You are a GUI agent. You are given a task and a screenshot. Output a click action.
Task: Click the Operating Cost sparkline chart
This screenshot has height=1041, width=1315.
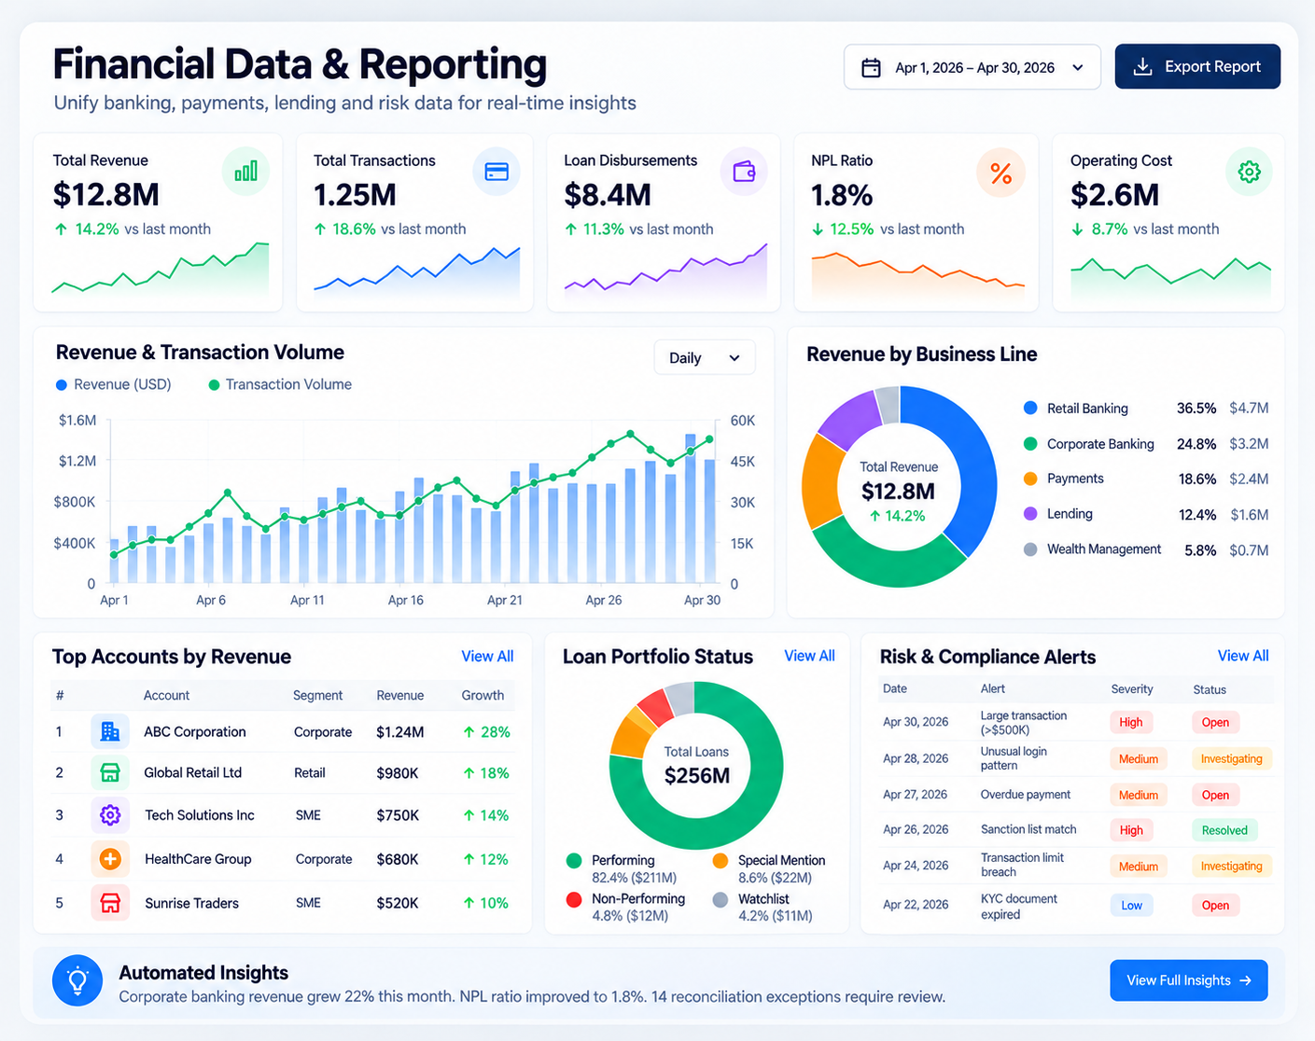[x=1170, y=276]
